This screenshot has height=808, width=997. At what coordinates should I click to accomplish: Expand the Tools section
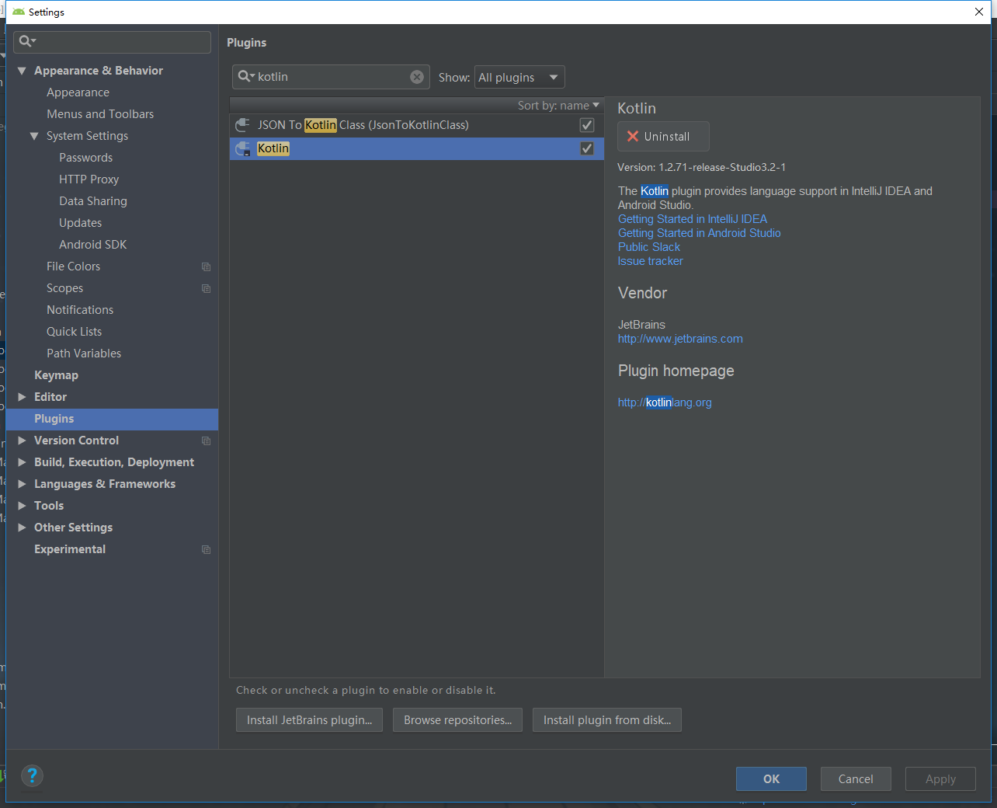pyautogui.click(x=22, y=506)
